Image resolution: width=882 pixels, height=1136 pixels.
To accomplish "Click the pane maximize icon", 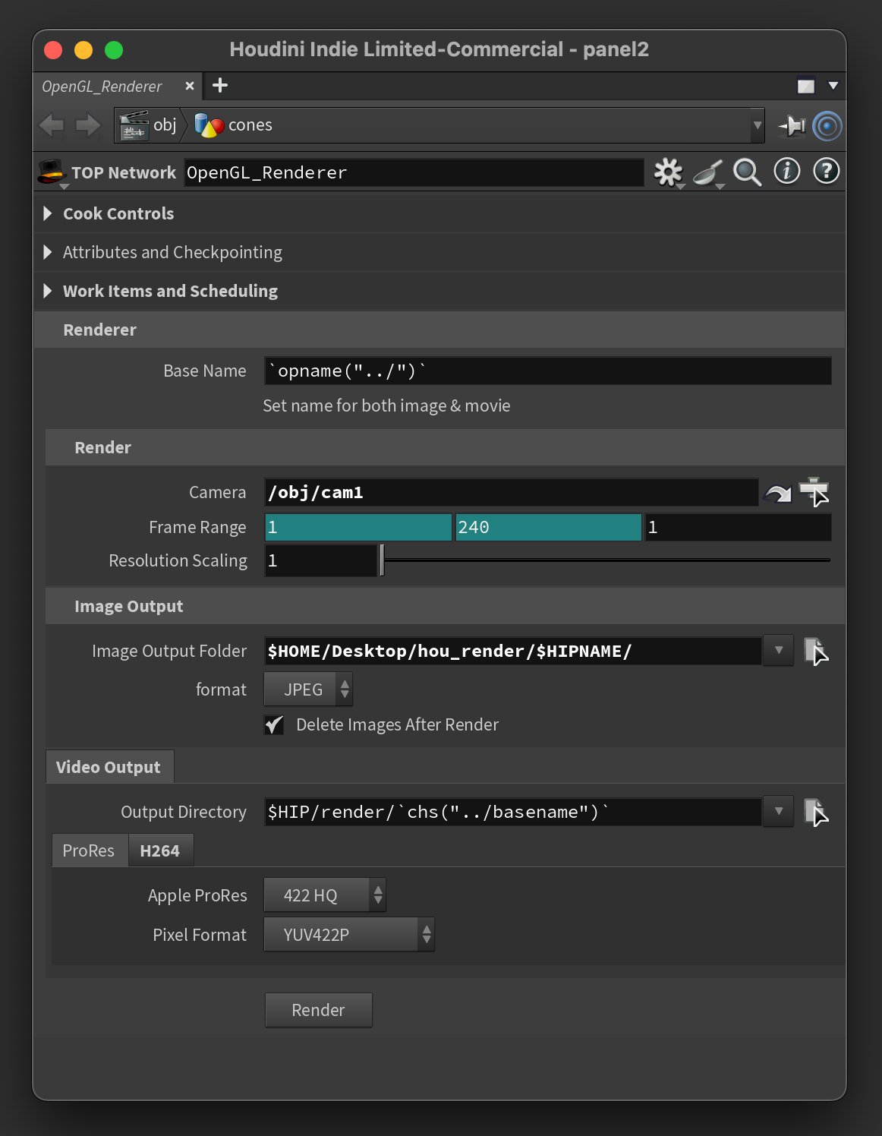I will 806,86.
